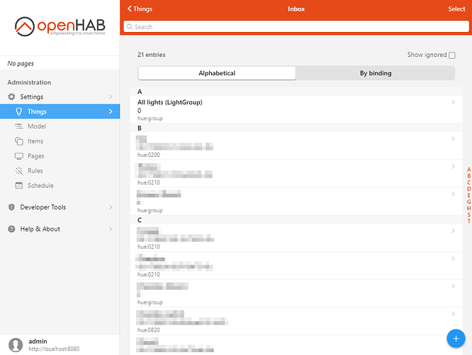472x355 pixels.
Task: Click the Items icon in sidebar
Action: point(19,141)
